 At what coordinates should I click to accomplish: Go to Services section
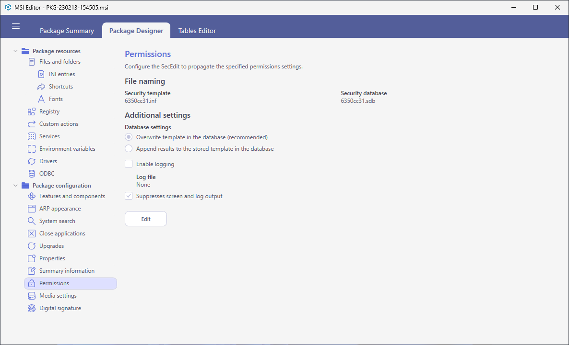tap(49, 136)
